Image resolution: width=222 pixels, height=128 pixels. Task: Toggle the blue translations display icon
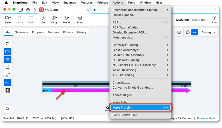tap(8, 60)
